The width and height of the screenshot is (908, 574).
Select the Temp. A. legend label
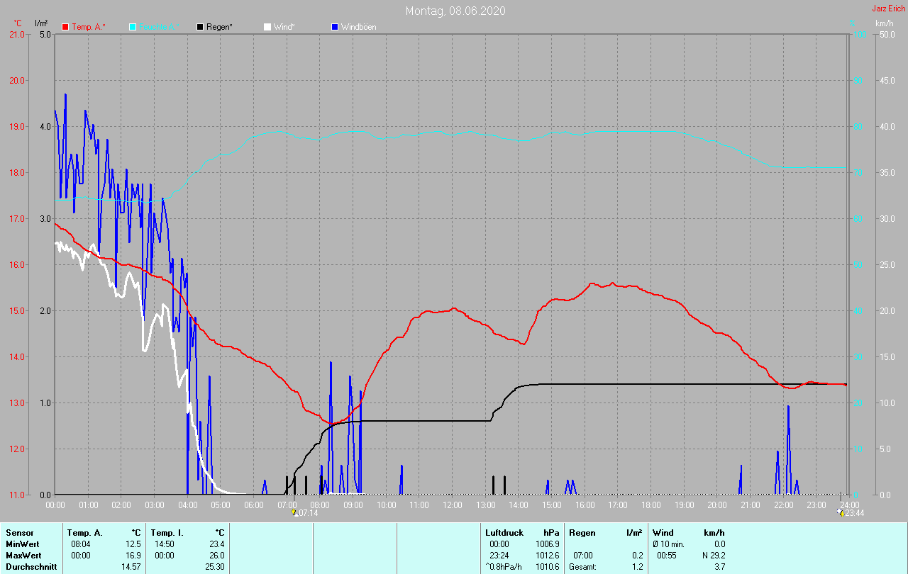click(x=88, y=27)
